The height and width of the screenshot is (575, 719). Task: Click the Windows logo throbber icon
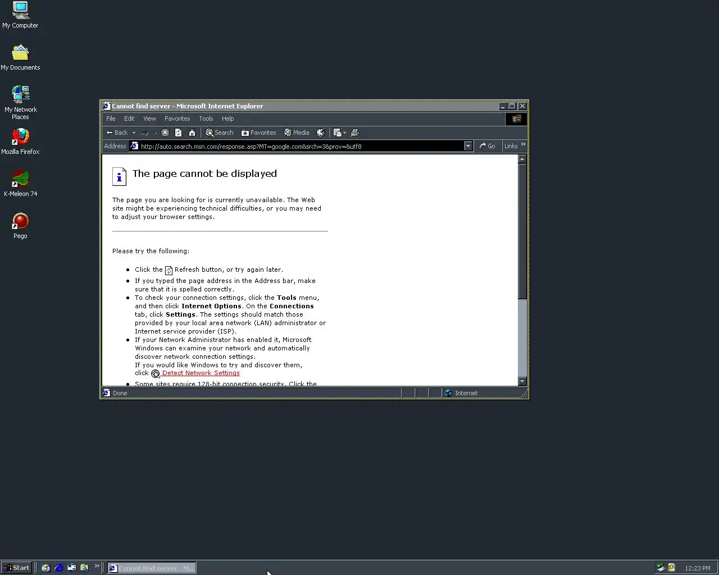pos(516,118)
